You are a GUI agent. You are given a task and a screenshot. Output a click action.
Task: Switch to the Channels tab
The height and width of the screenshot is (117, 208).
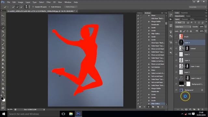(185, 19)
